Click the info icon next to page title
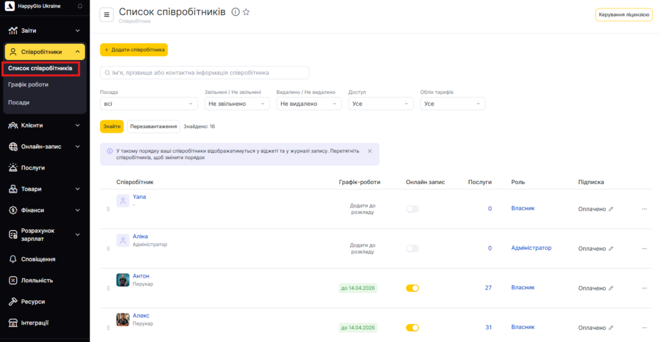This screenshot has height=342, width=660. tap(235, 12)
